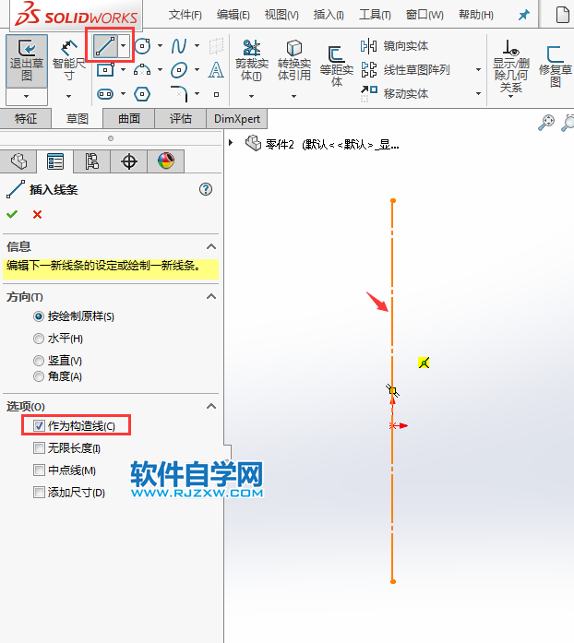Image resolution: width=574 pixels, height=643 pixels.
Task: Click Offset Entities (等距实体) tool
Action: (x=337, y=65)
